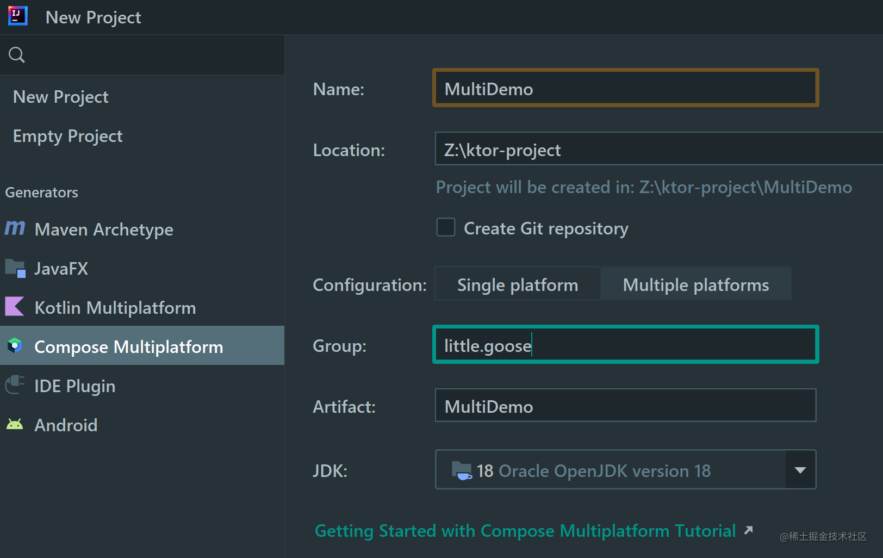Click the Artifact input field
The width and height of the screenshot is (883, 558).
point(625,406)
